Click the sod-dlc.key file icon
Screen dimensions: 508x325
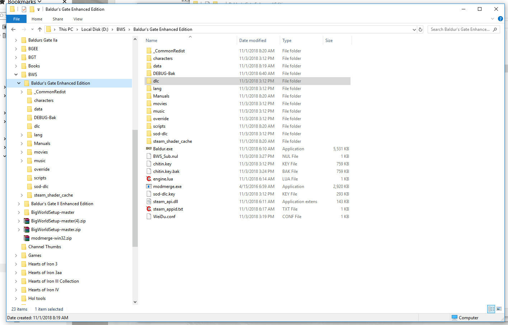pyautogui.click(x=149, y=194)
